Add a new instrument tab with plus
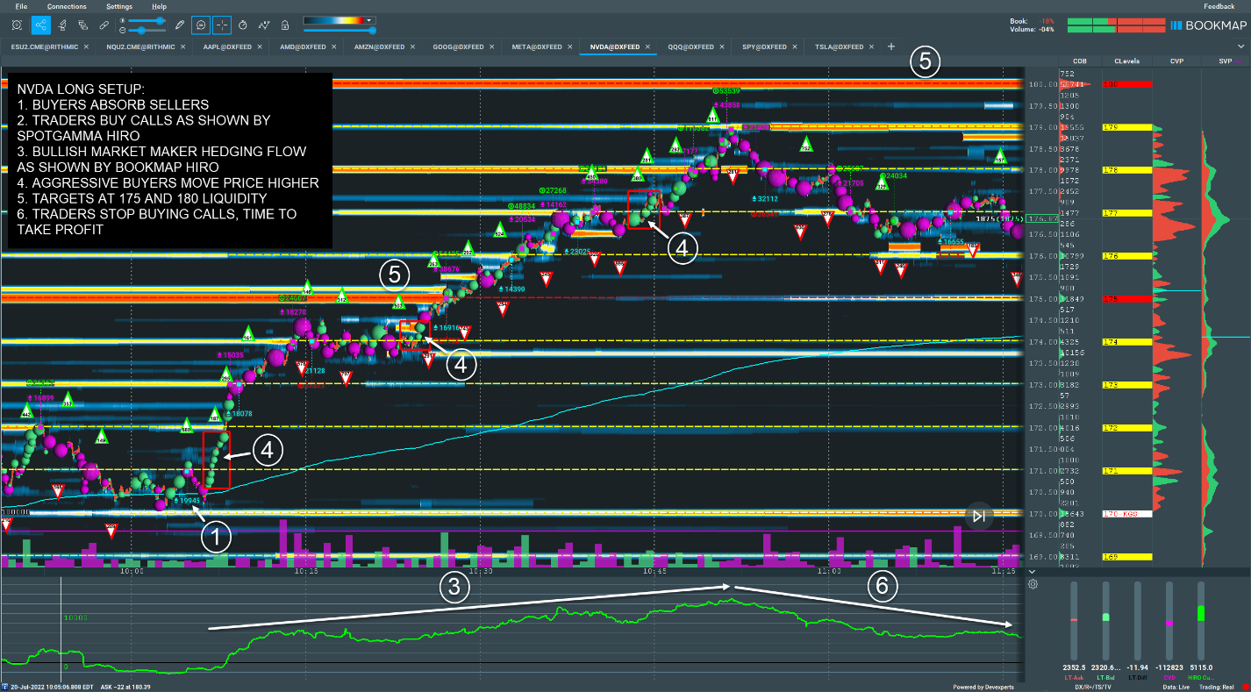 [x=891, y=46]
